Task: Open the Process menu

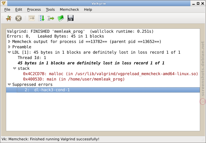Action: 34,10
